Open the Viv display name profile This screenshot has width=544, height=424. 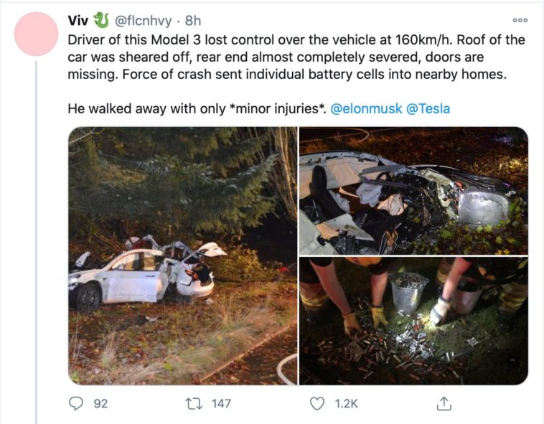[78, 19]
